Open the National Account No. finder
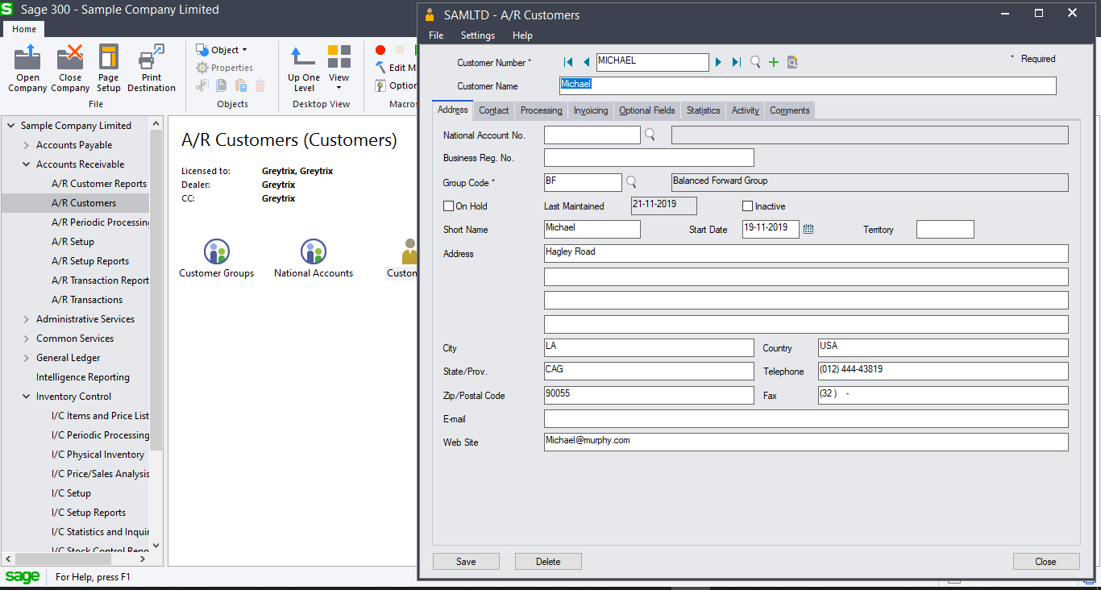This screenshot has width=1101, height=590. tap(650, 135)
